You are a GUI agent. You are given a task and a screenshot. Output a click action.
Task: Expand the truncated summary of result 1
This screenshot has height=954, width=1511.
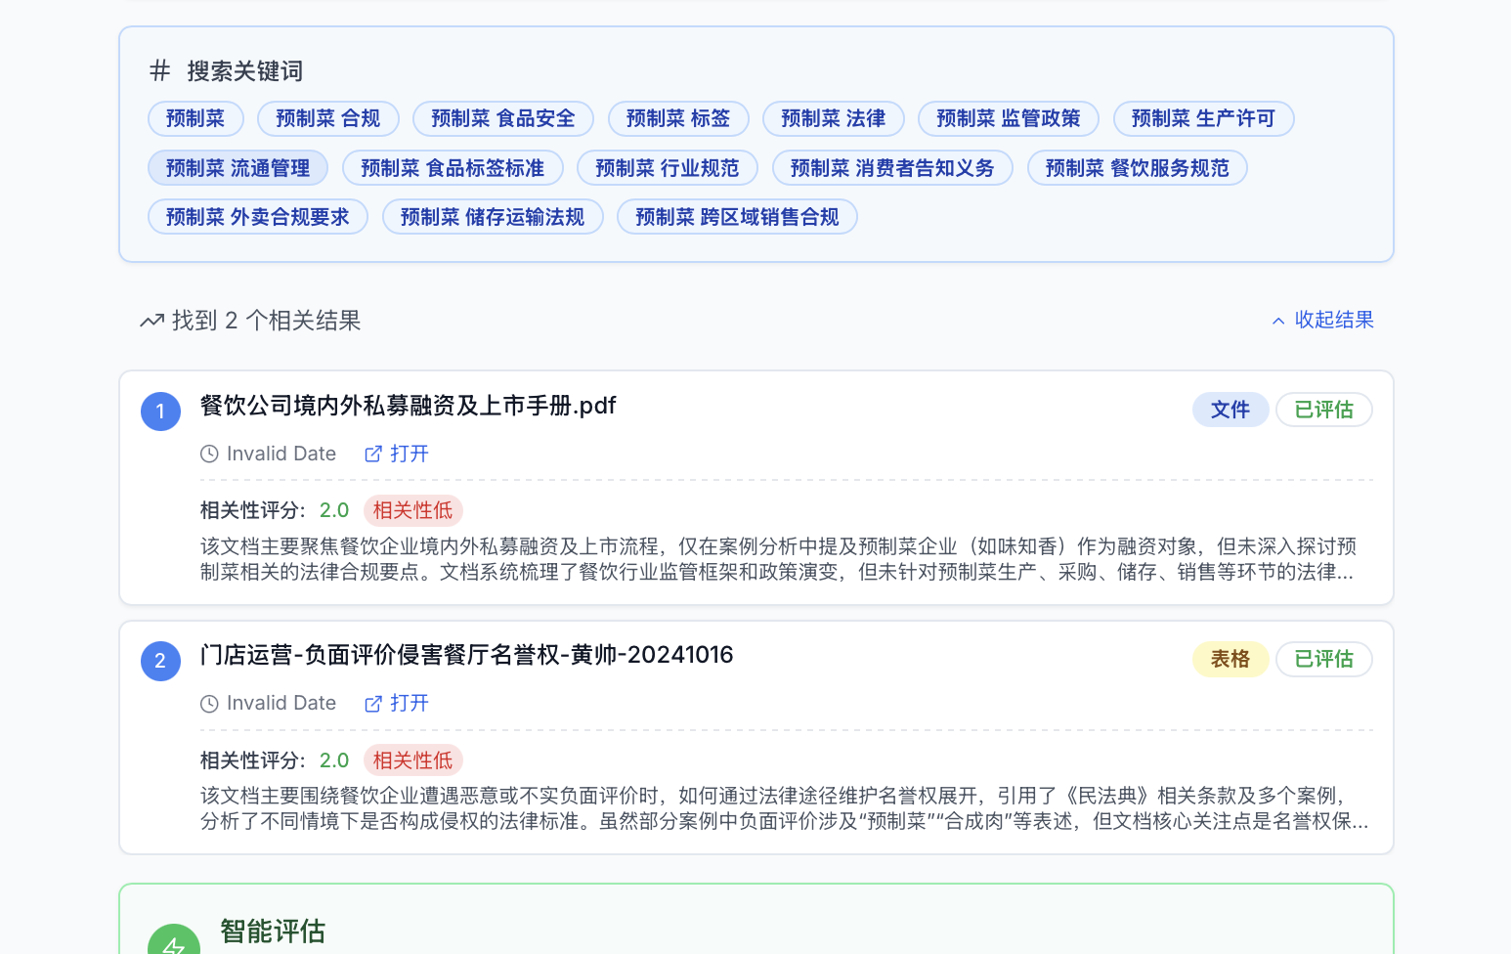[x=777, y=559]
